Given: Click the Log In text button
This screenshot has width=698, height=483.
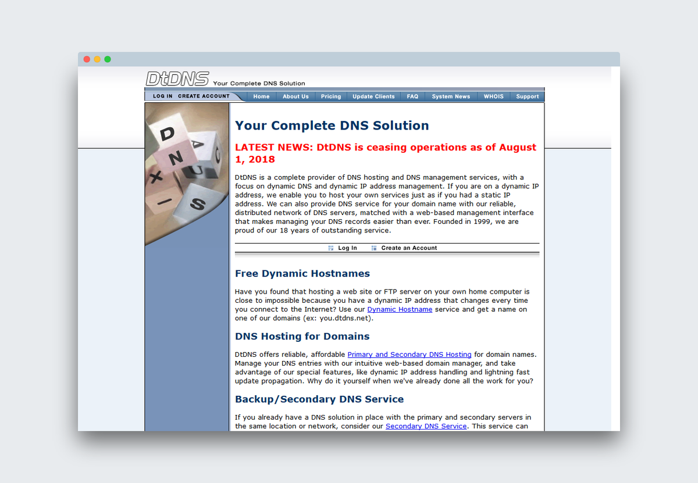Looking at the screenshot, I should pos(347,248).
